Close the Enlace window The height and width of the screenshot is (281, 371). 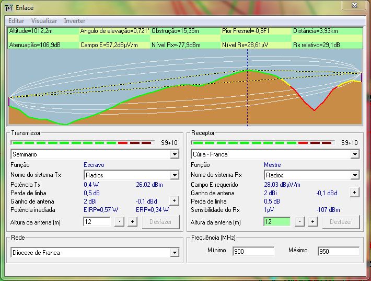coord(354,5)
